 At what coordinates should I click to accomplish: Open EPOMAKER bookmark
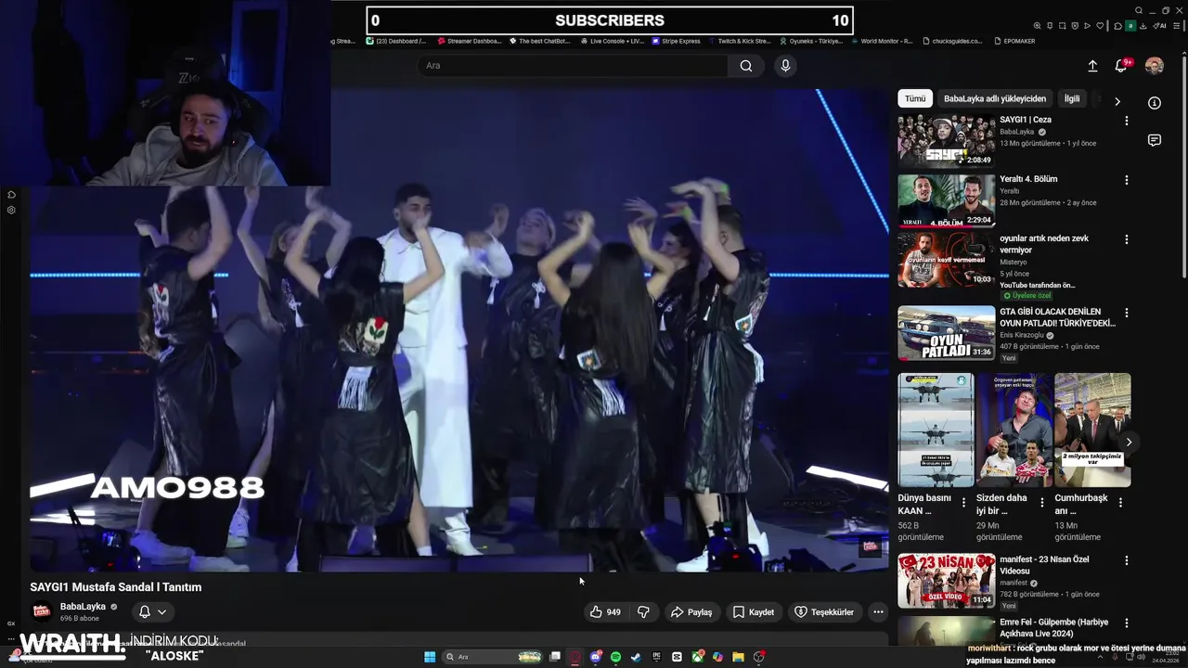pos(1014,41)
